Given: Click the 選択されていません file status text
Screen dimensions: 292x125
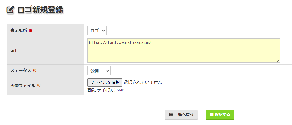Looking at the screenshot, I should [143, 82].
